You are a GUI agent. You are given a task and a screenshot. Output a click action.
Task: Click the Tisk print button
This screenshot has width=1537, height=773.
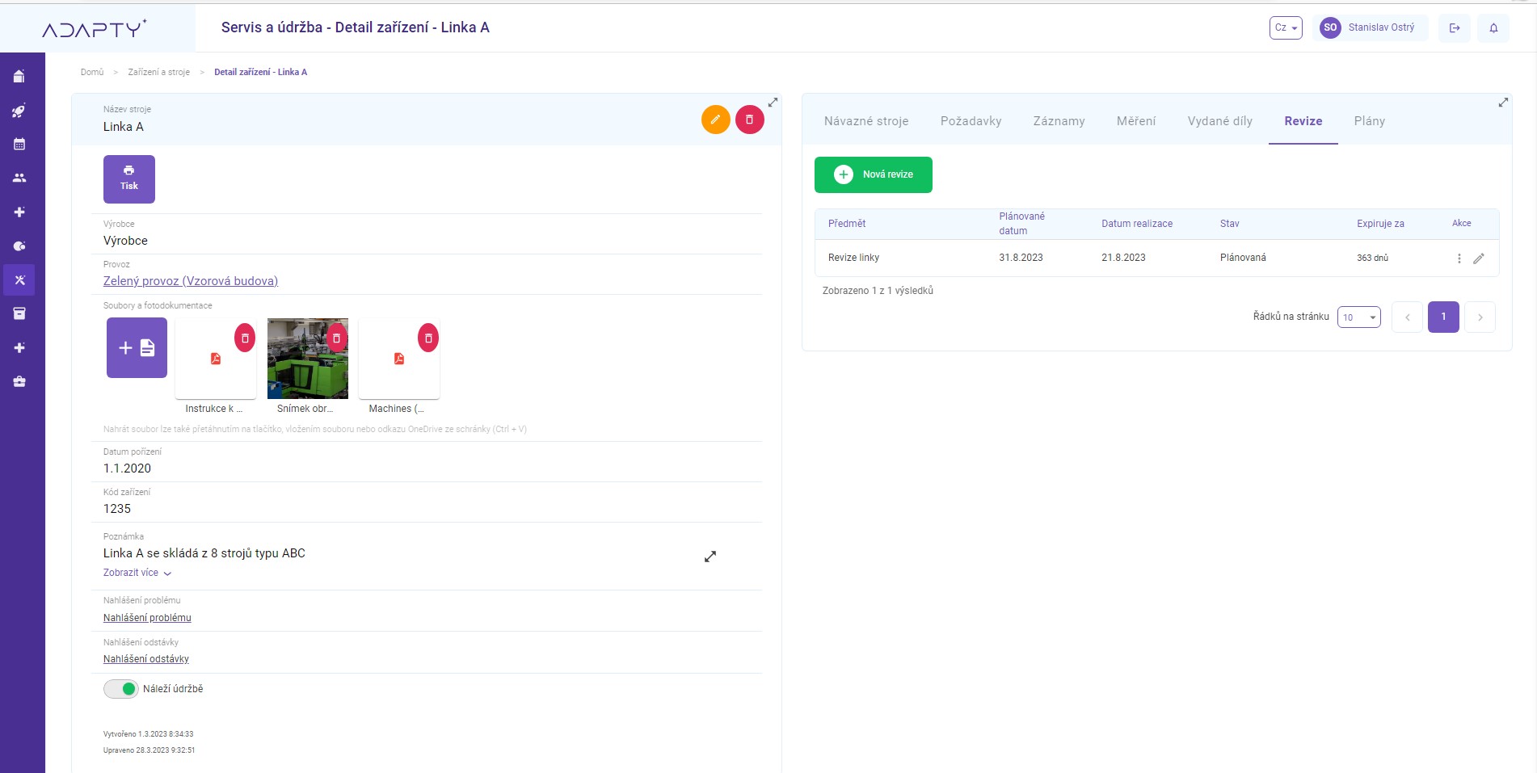[x=129, y=179]
